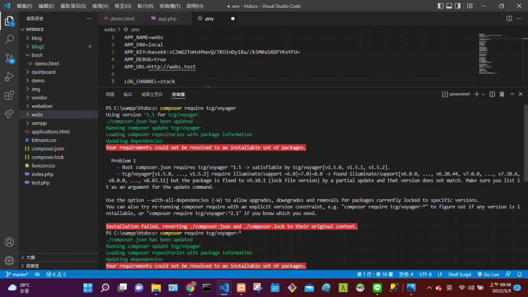The image size is (528, 297).
Task: Switch to the Debug Console panel tab
Action: 152,94
